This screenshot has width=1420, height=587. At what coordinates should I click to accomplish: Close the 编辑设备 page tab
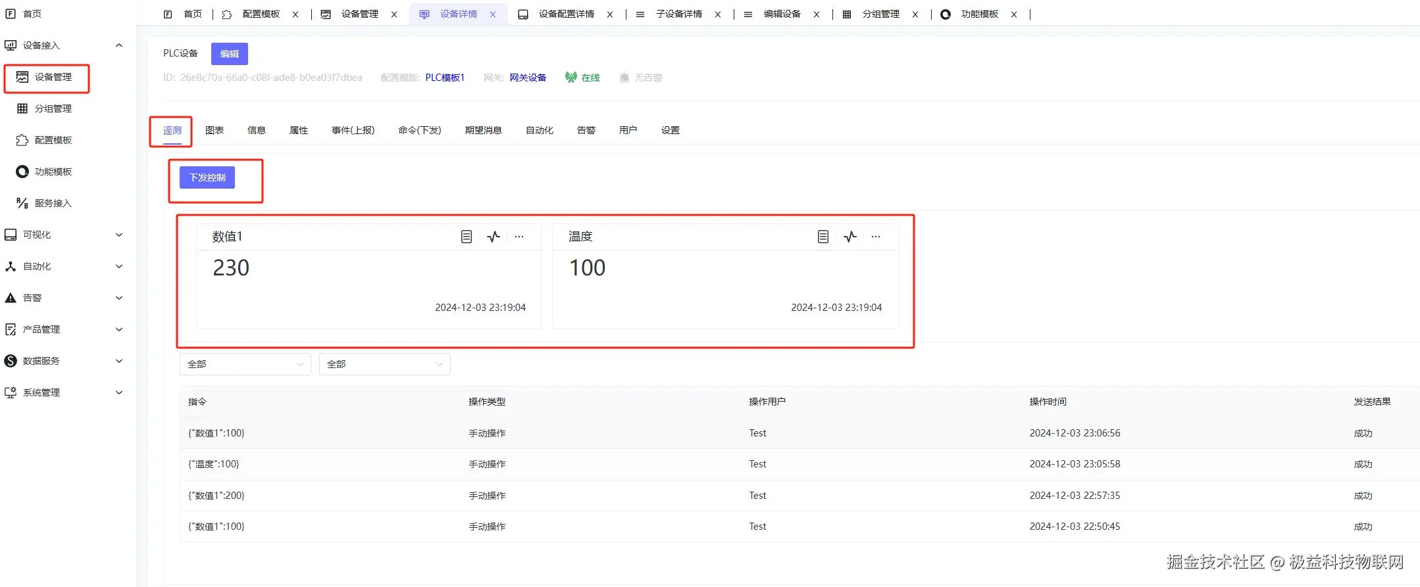817,14
